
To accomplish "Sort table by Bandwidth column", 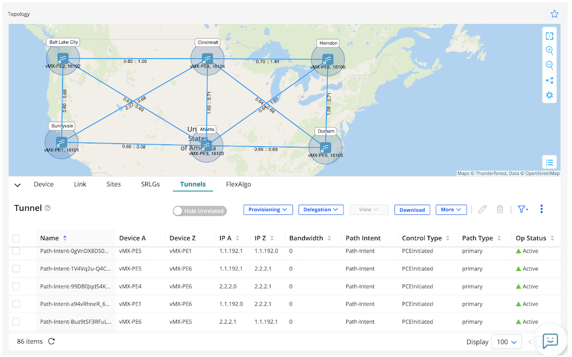I will 329,238.
